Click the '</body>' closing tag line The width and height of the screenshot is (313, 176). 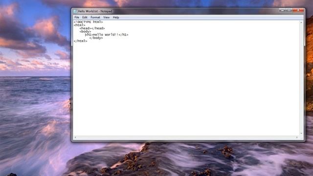coord(96,38)
